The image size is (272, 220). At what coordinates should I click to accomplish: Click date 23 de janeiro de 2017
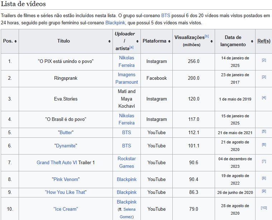click(x=235, y=79)
